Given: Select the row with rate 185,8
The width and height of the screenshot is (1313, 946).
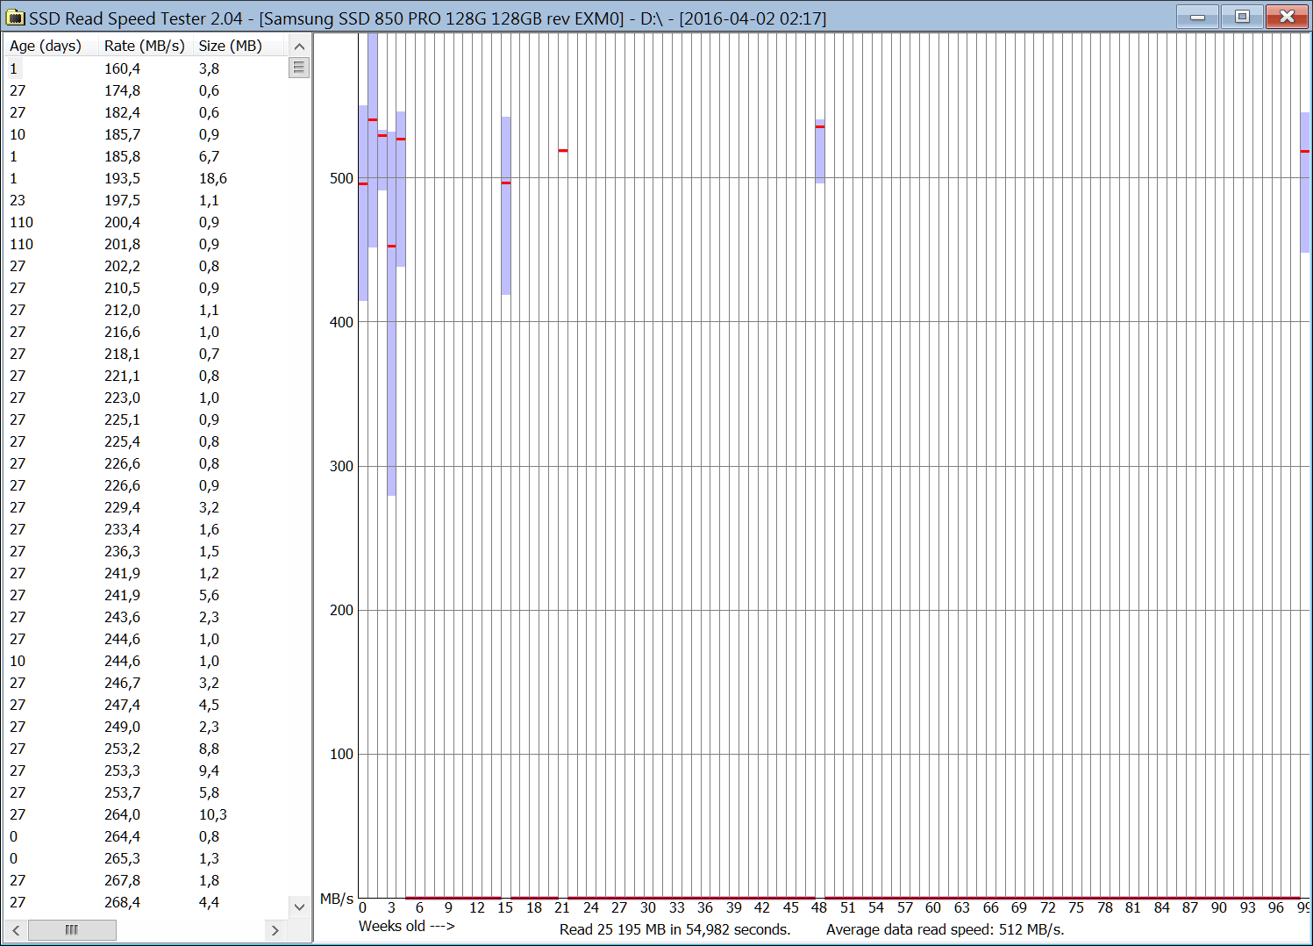Looking at the screenshot, I should pos(146,156).
